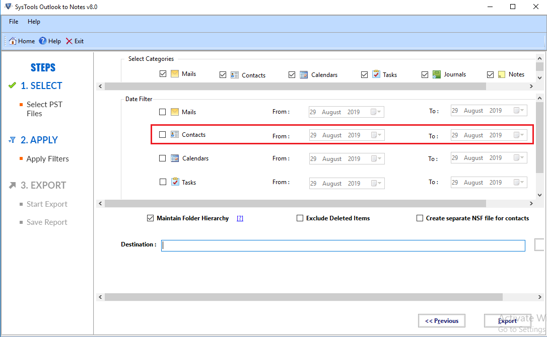Click the Mails envelope icon in Select Categories

(x=175, y=74)
